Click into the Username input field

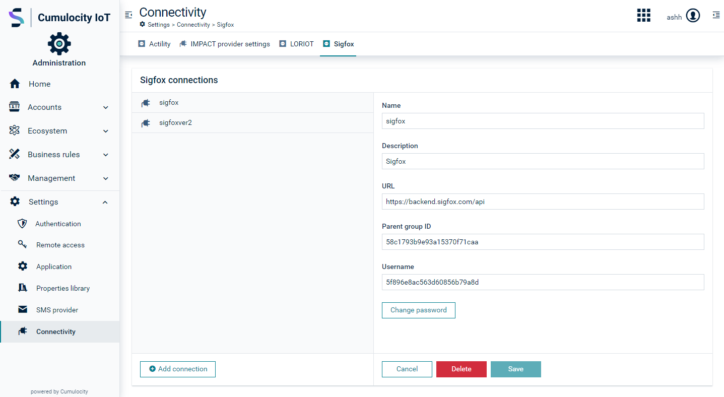(x=543, y=282)
